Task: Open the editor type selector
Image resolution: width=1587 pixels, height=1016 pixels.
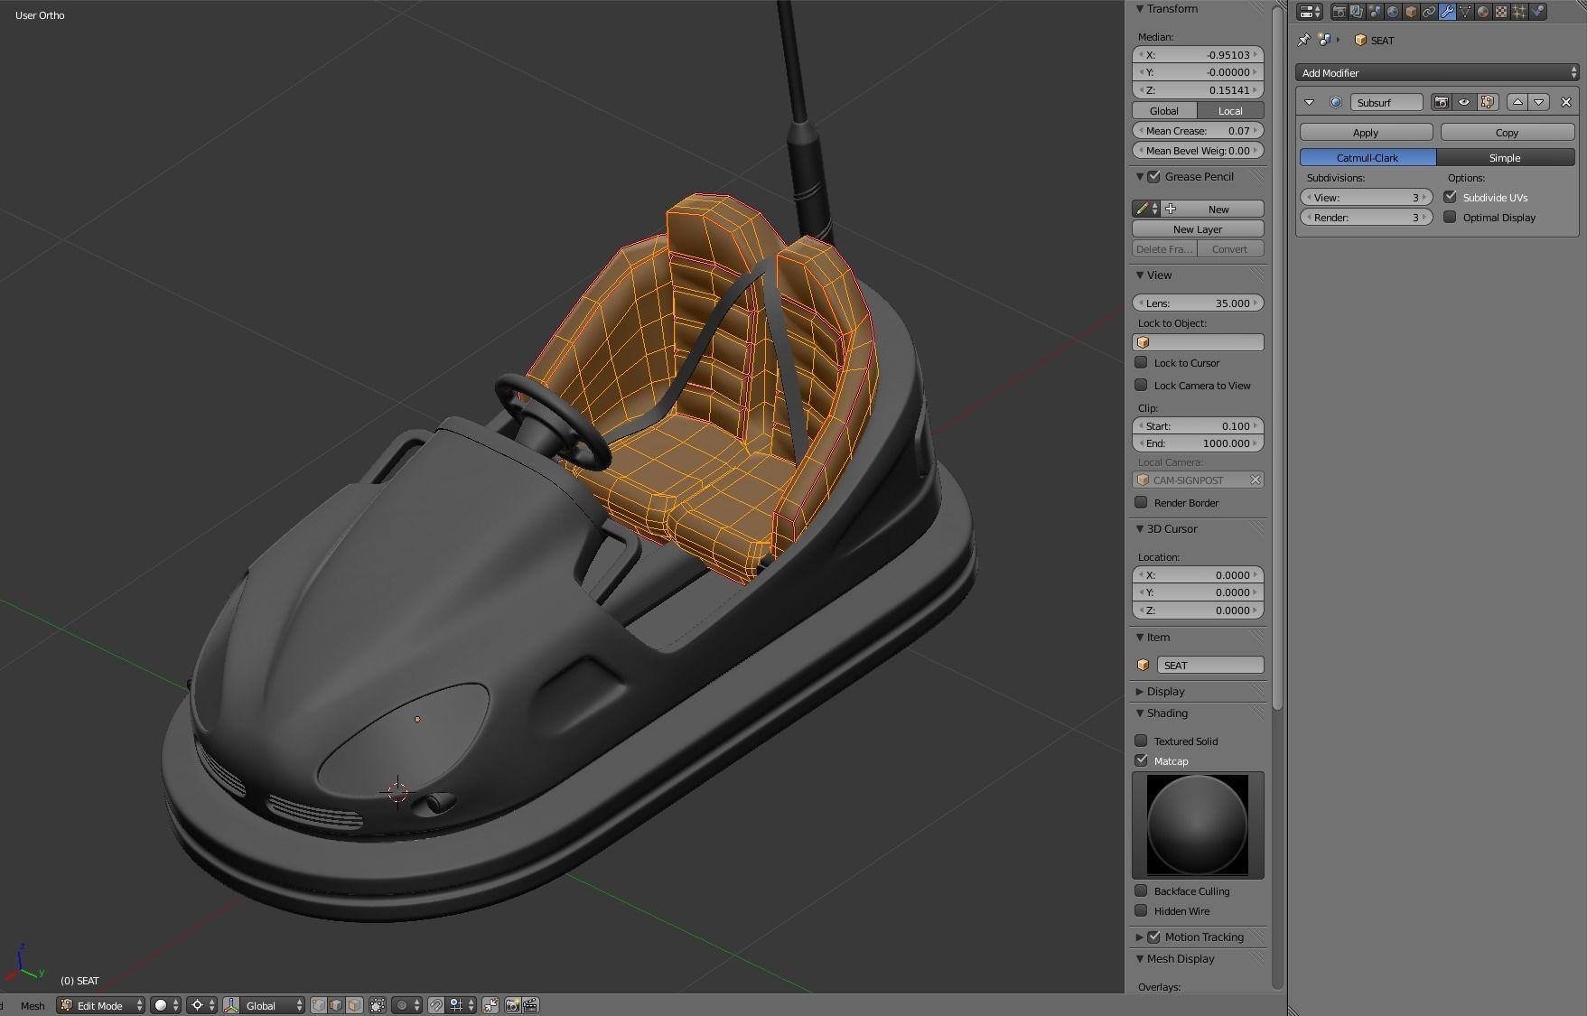Action: tap(1310, 12)
